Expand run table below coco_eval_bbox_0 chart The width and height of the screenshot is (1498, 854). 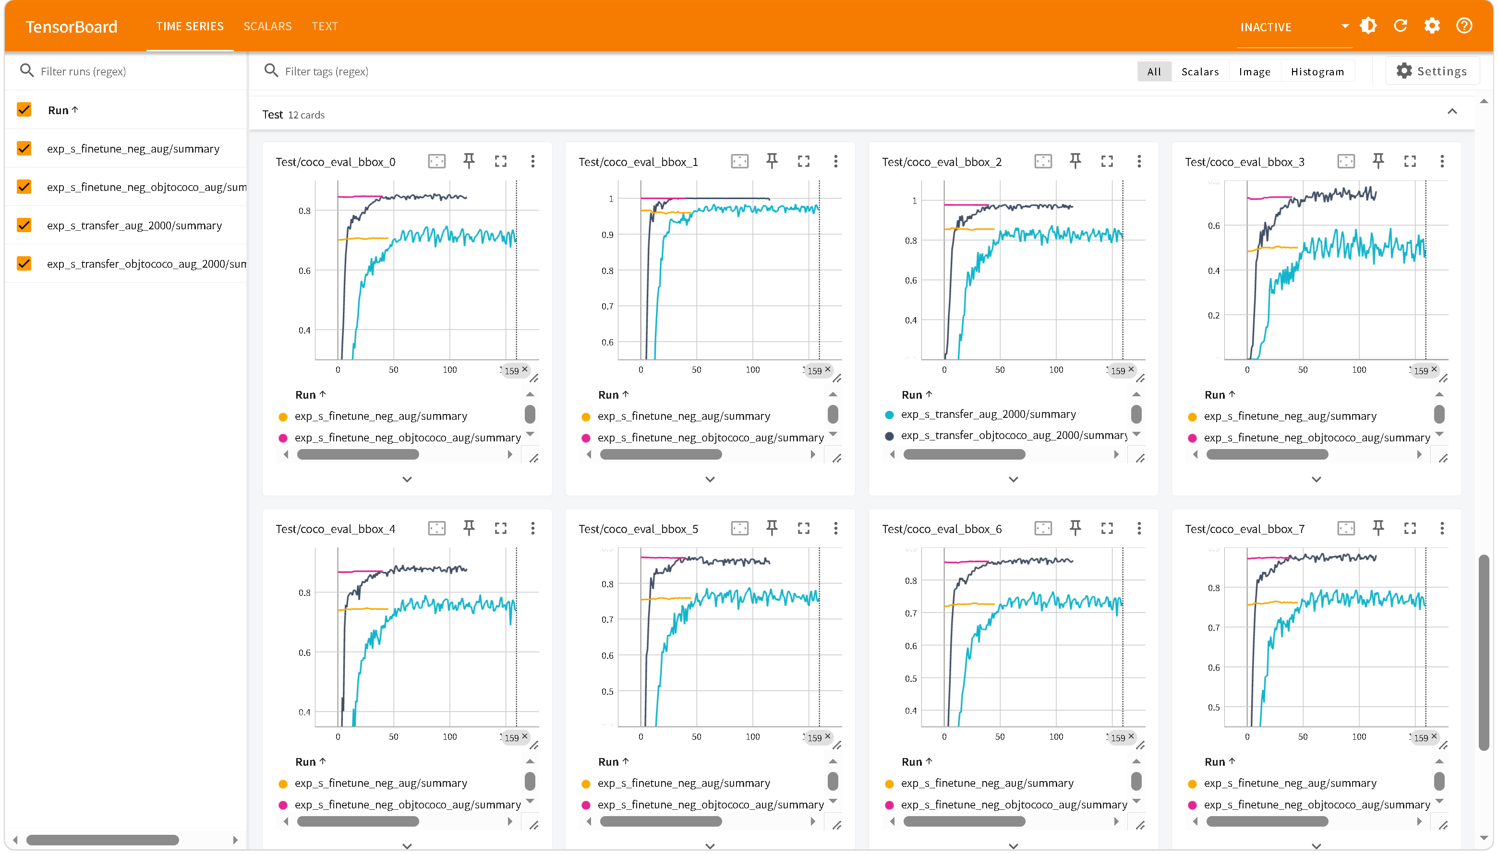(x=407, y=479)
